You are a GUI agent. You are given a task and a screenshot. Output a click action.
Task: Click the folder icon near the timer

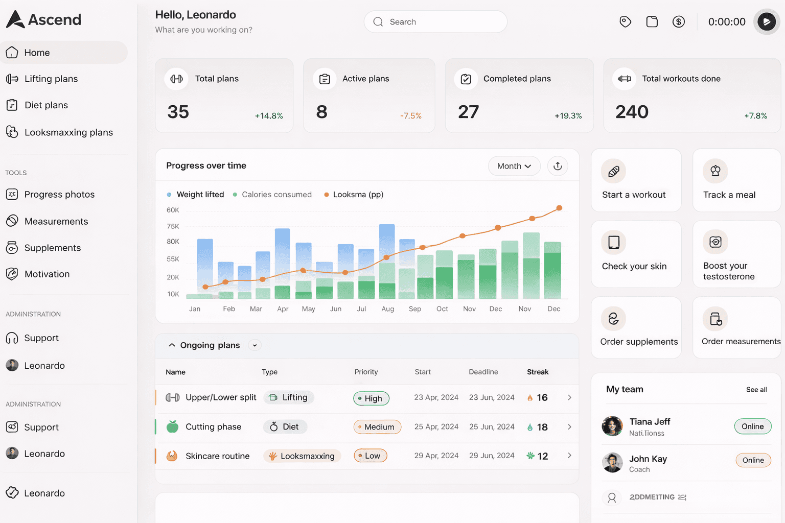(x=652, y=21)
